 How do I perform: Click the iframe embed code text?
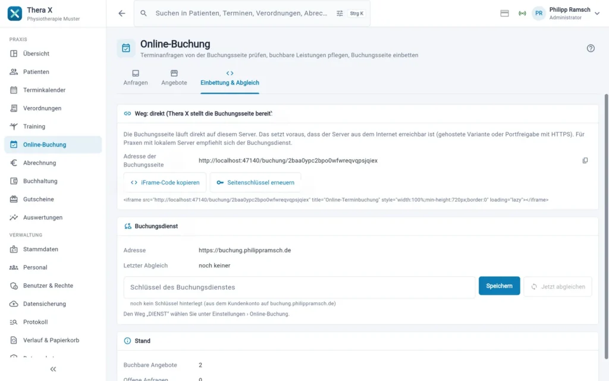(x=336, y=200)
